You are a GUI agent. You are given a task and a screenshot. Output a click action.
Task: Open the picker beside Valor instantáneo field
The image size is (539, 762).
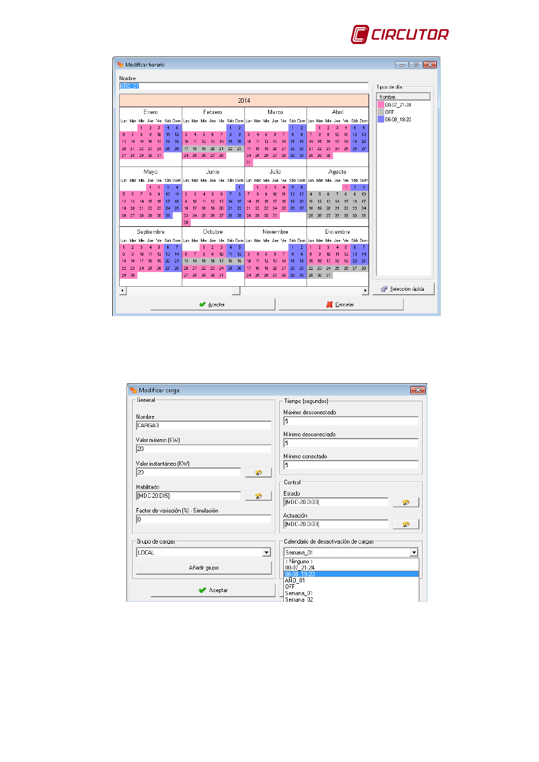(258, 472)
